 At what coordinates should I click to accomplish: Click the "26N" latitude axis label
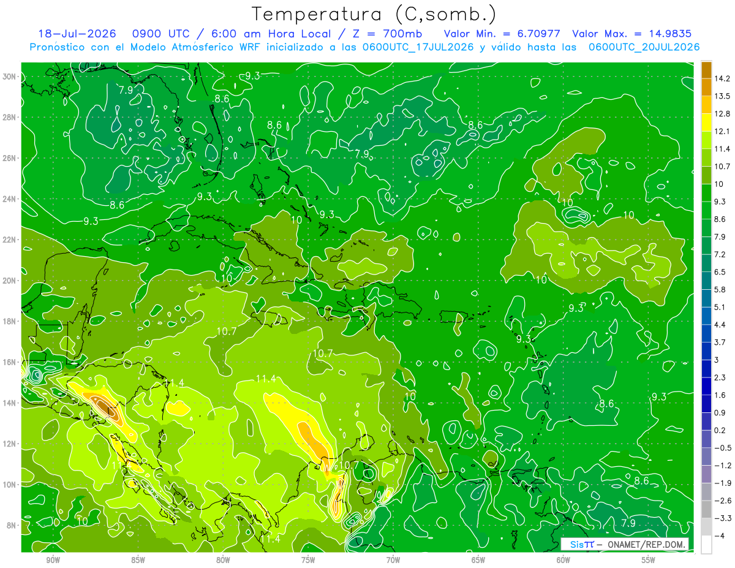[10, 158]
